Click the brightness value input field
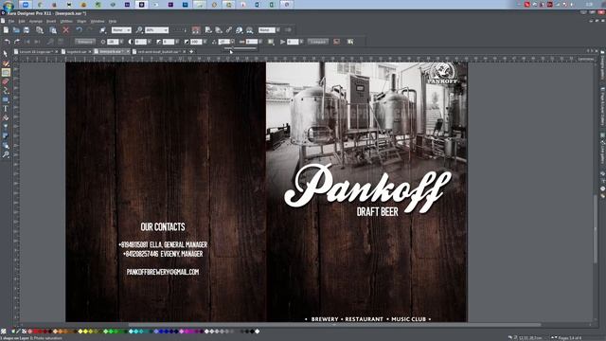Viewport: 606px width, 341px height. pos(113,42)
